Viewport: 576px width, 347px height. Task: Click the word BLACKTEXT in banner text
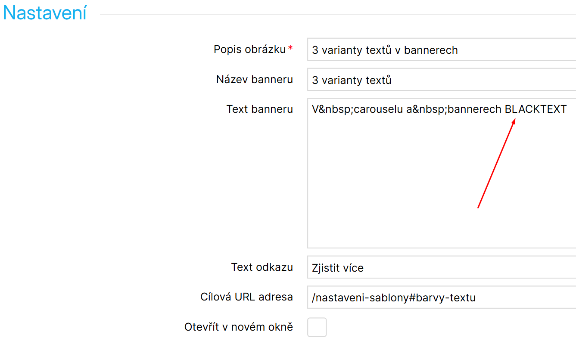pyautogui.click(x=536, y=109)
